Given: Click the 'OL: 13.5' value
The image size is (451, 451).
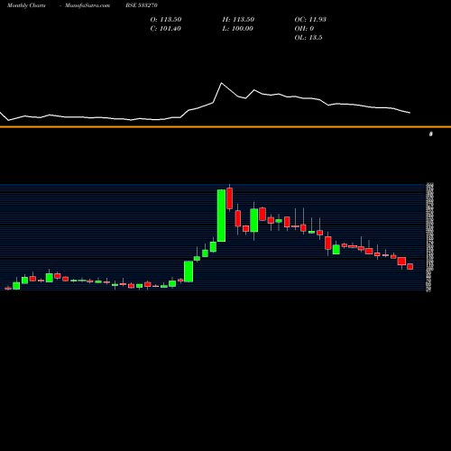Looking at the screenshot, I should (308, 38).
